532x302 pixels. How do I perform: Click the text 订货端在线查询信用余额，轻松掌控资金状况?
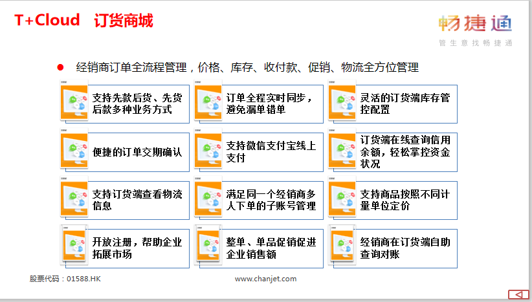[405, 152]
